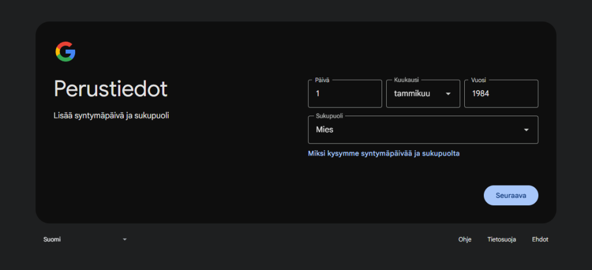Focus the Päivä input field containing 1
The height and width of the screenshot is (270, 592).
(x=345, y=94)
